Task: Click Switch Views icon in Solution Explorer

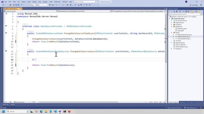Action: tap(177, 12)
